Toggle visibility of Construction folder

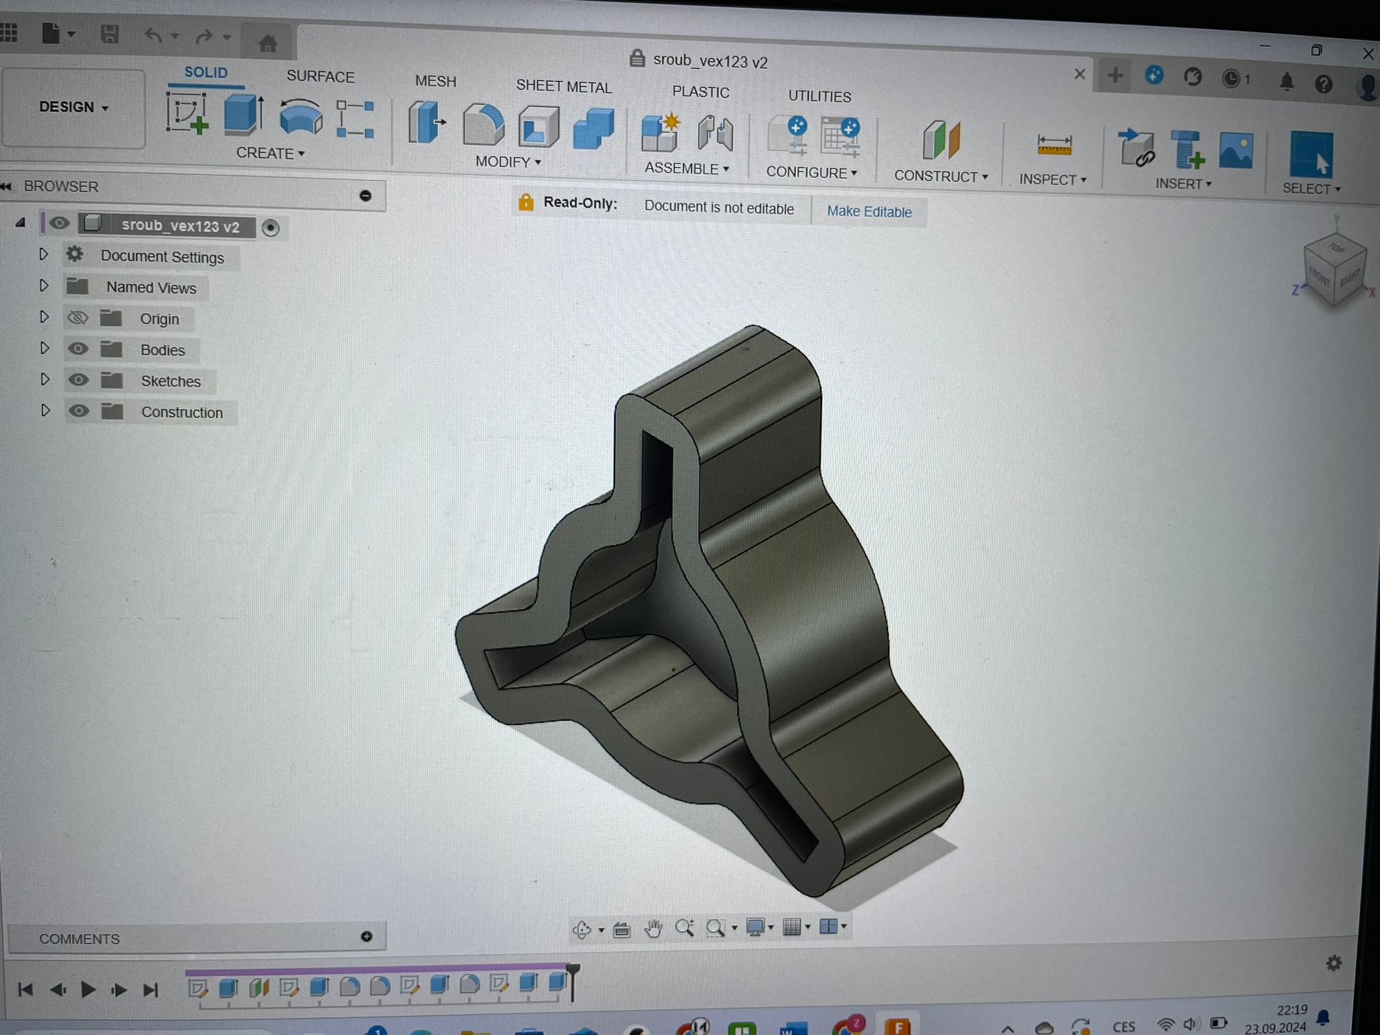tap(79, 410)
